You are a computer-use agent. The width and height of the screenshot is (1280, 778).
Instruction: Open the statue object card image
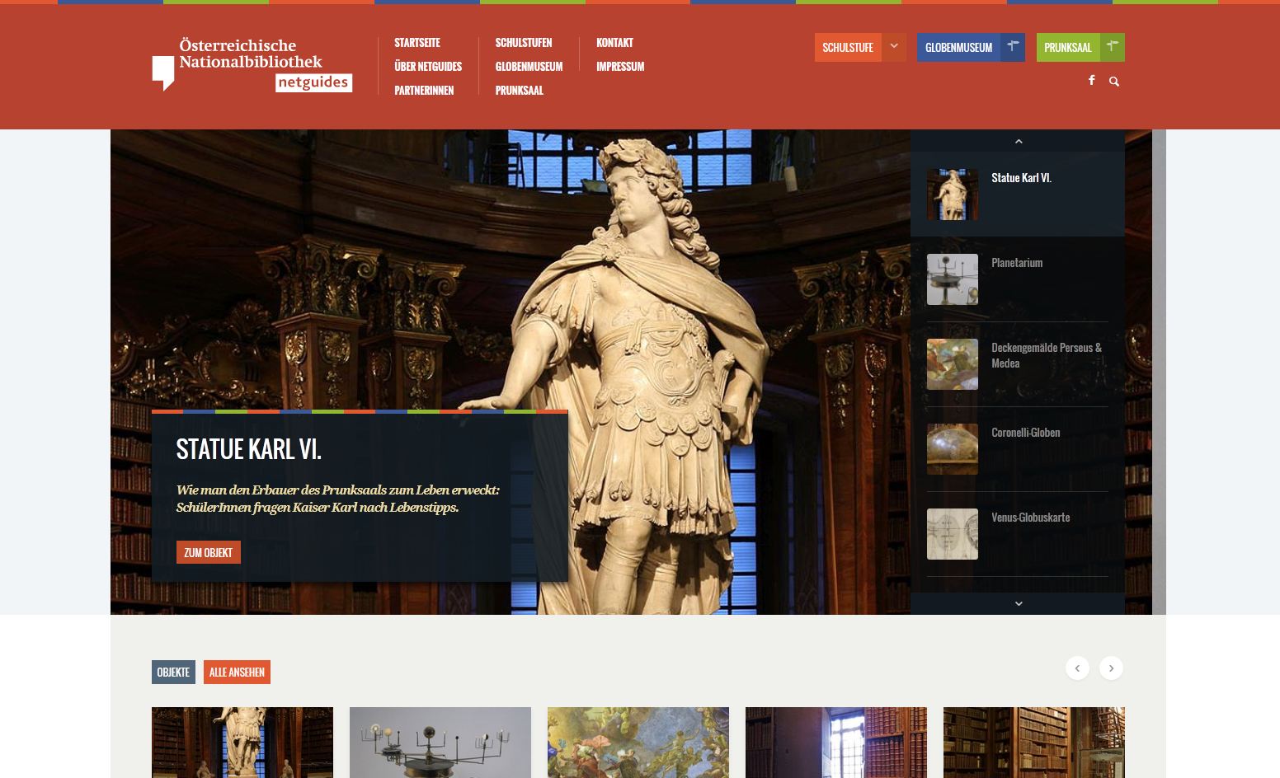[242, 743]
